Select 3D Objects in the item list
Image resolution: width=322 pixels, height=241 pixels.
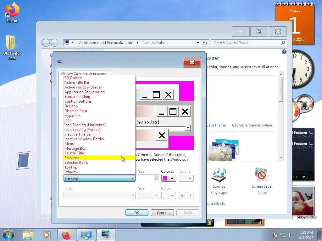(100, 78)
